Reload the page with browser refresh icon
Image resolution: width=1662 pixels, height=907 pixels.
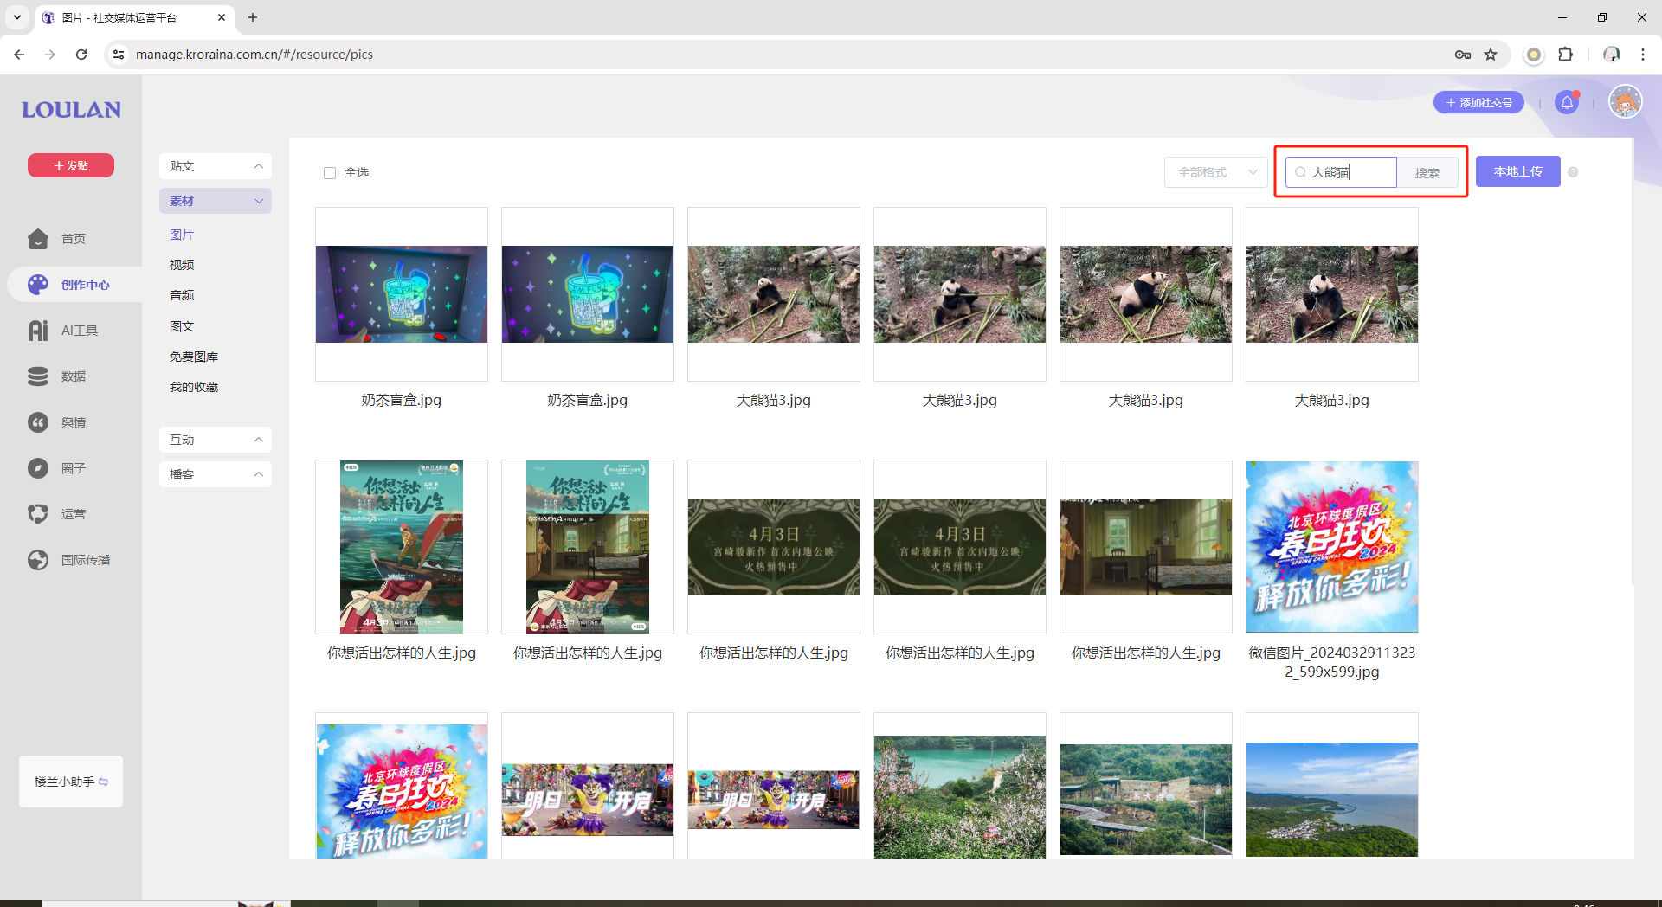[x=81, y=55]
